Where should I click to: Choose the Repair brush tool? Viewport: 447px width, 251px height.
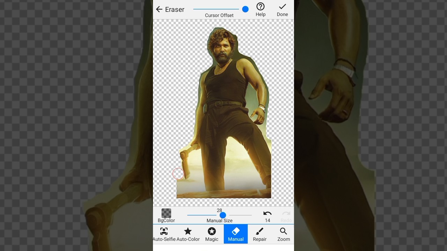(259, 234)
